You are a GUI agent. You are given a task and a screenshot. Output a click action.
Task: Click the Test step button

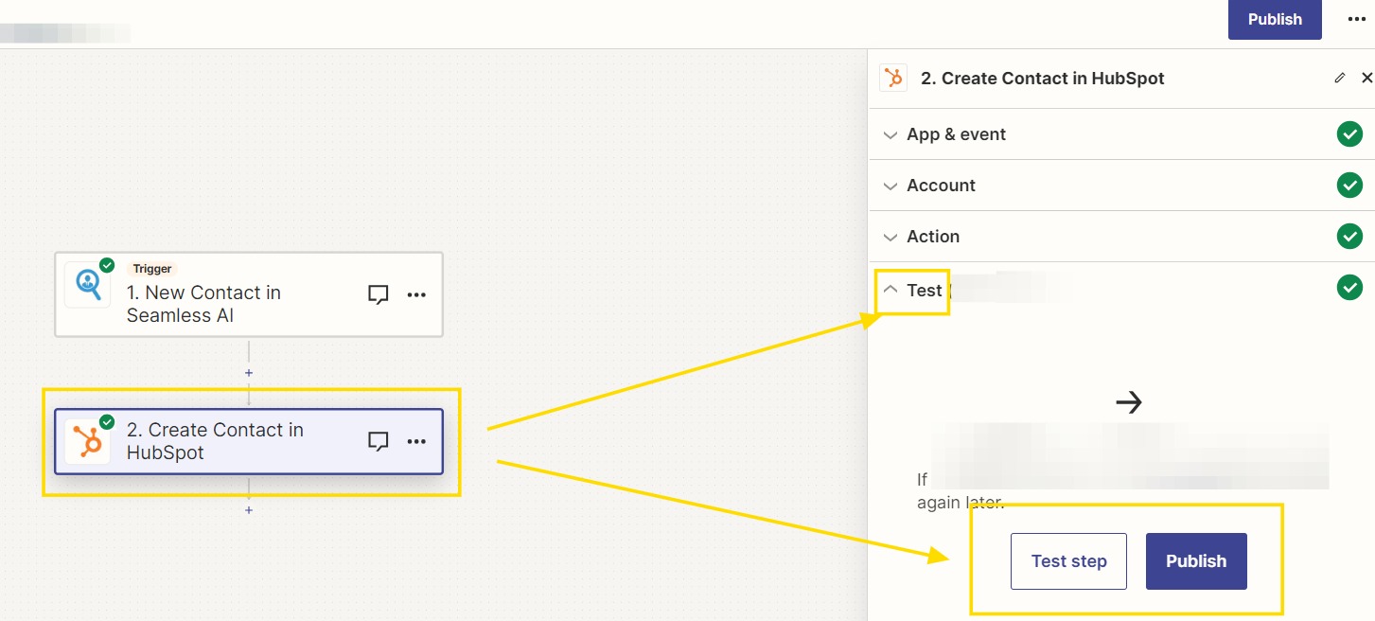[x=1068, y=561]
